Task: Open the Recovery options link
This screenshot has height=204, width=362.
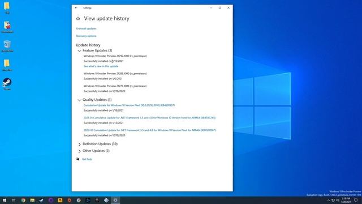Action: coord(86,36)
